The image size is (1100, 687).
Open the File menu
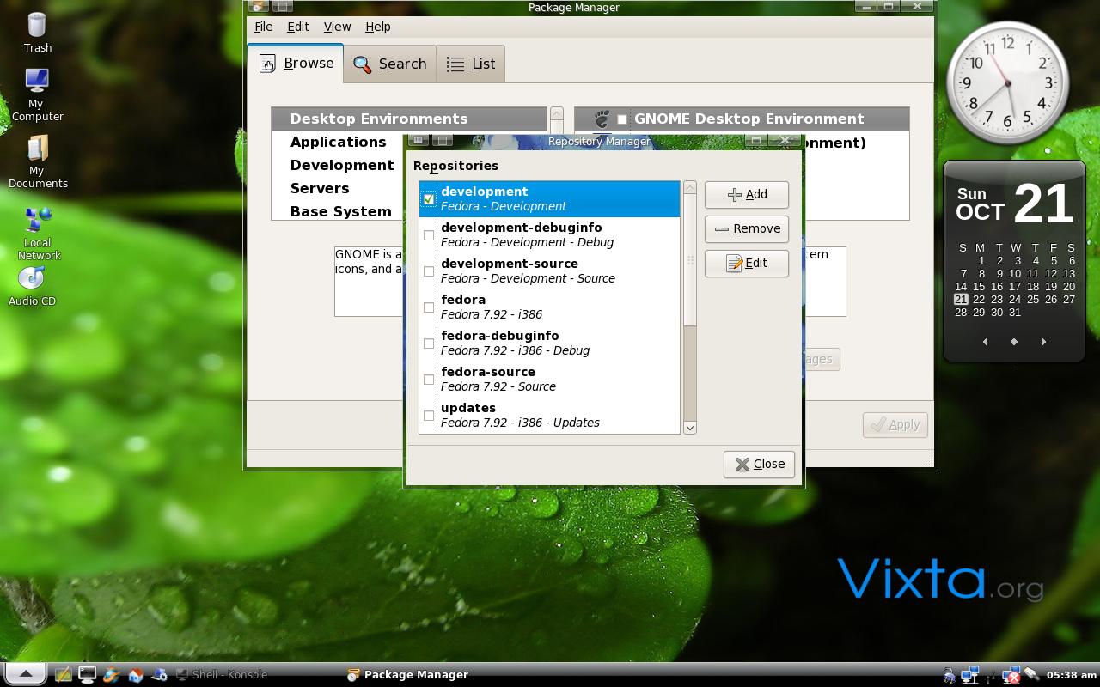tap(263, 27)
